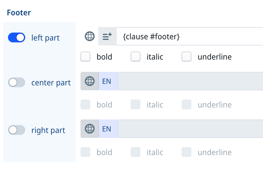Check the bold checkbox for the left part
Viewport: 263px width, 172px height.
[85, 57]
